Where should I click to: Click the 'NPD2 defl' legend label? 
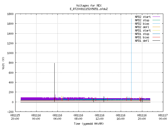click(142, 27)
